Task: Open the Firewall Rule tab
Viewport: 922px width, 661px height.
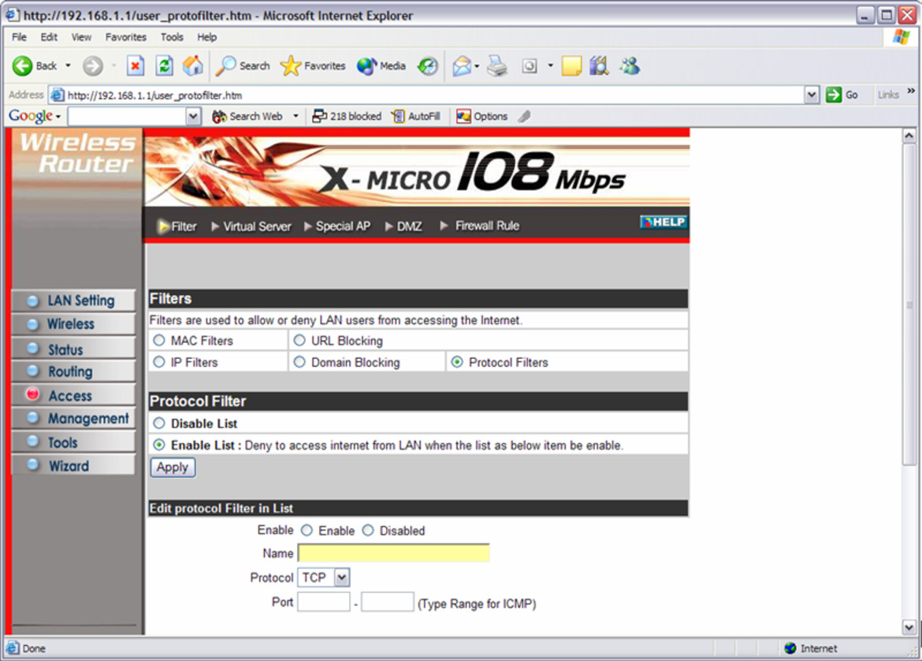Action: 480,226
